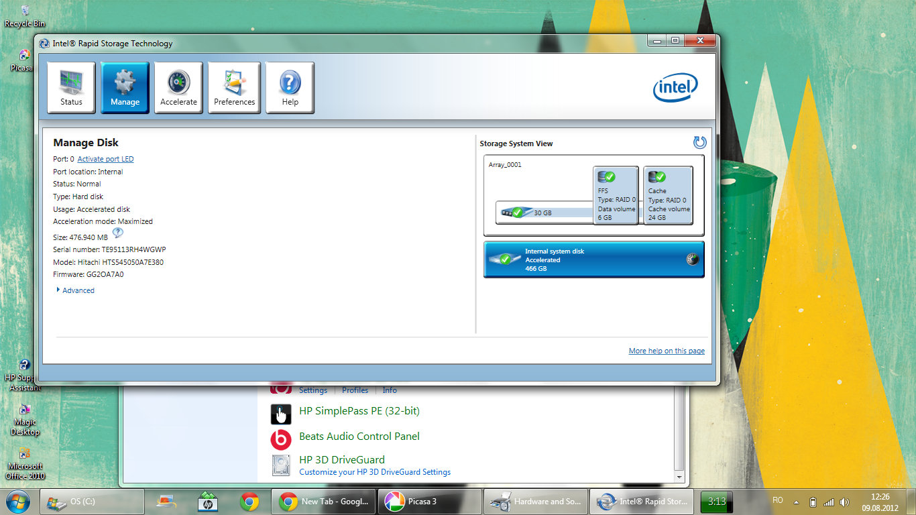This screenshot has width=916, height=515.
Task: Click the volume speaker tray icon
Action: click(844, 502)
